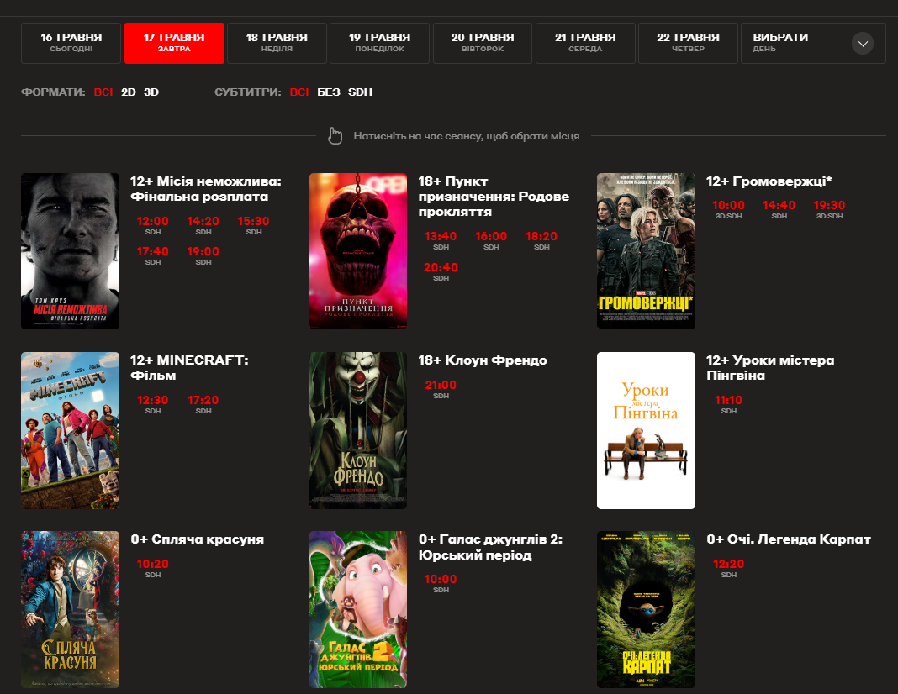This screenshot has height=694, width=898.
Task: Open the 22 травня (четвер) tab
Action: pyautogui.click(x=688, y=43)
